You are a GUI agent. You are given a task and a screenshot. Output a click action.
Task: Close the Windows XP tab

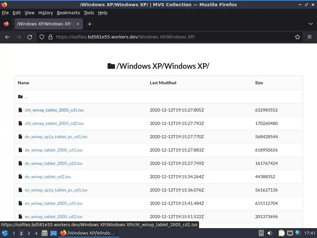pyautogui.click(x=78, y=24)
